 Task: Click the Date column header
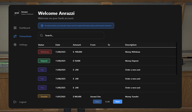click(x=58, y=45)
